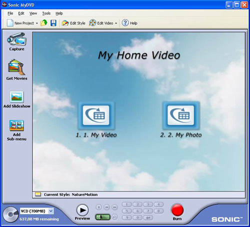
Task: Click the previous chapter button
Action: point(106,207)
